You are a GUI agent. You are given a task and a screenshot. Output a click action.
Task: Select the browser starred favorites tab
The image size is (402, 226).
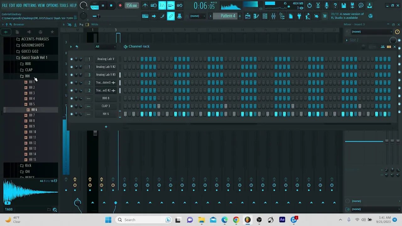[x=52, y=32]
